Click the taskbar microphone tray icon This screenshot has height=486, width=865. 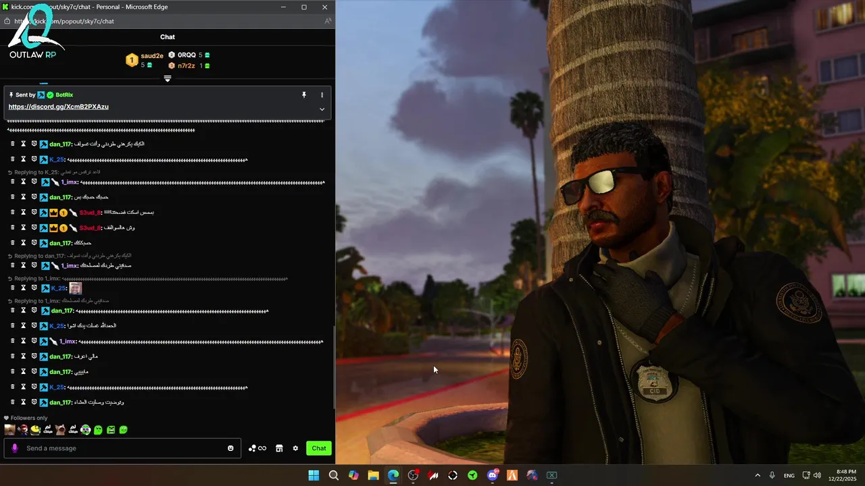point(772,475)
